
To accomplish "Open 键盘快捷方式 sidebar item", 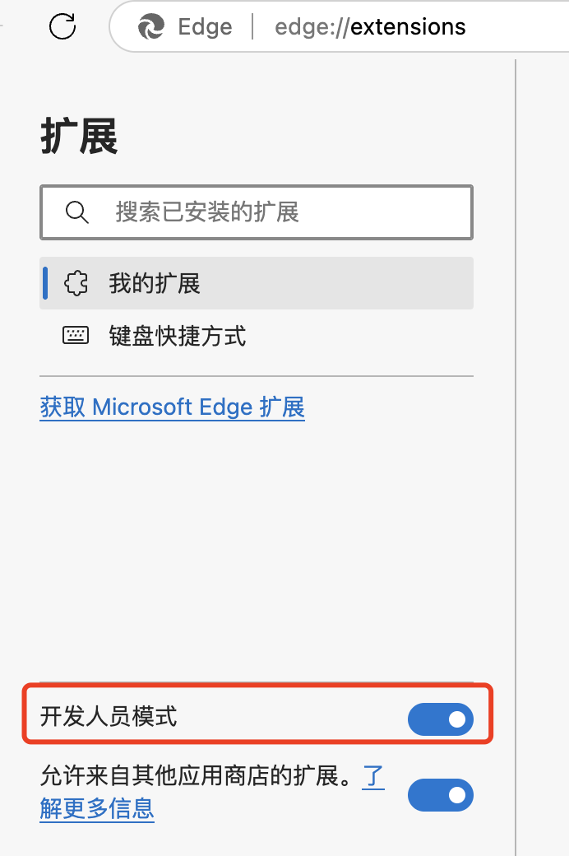I will pos(178,336).
